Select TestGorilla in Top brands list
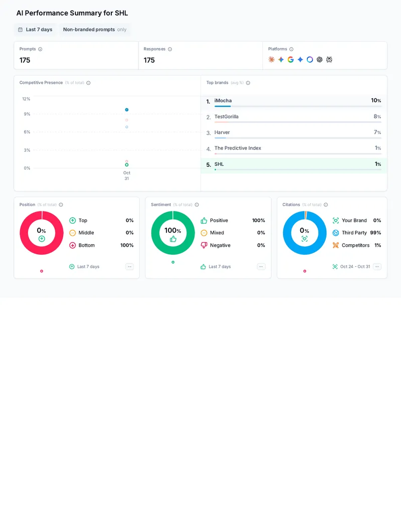401x519 pixels. click(x=294, y=117)
